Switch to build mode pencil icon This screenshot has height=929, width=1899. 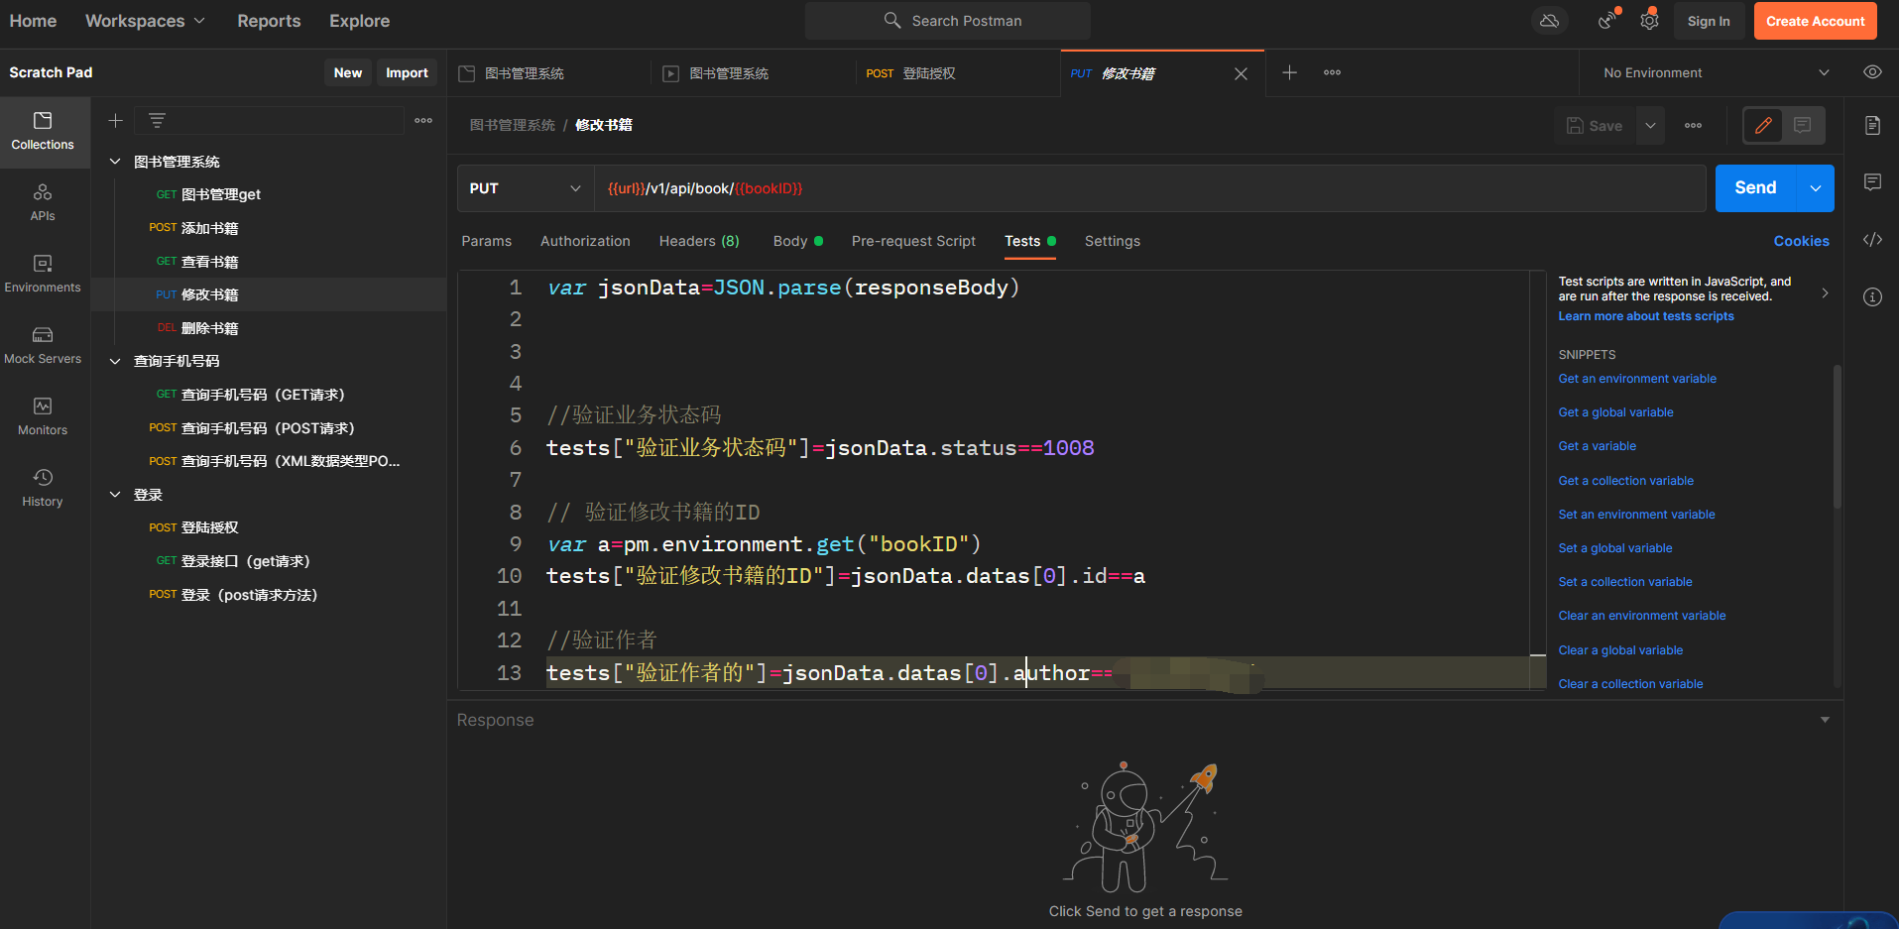coord(1763,126)
